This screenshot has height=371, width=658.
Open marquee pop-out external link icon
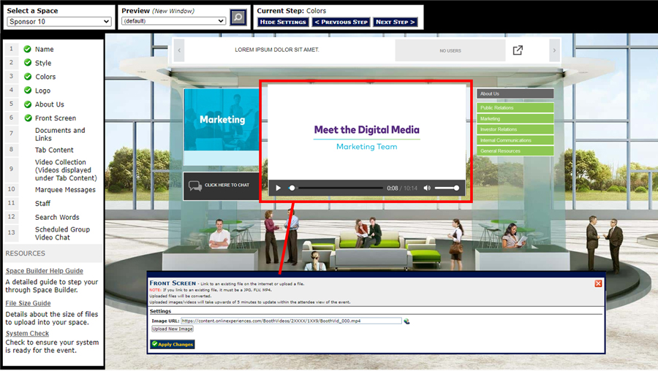click(518, 50)
